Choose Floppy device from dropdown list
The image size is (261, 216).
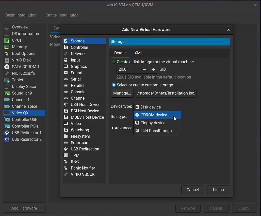tap(157, 123)
